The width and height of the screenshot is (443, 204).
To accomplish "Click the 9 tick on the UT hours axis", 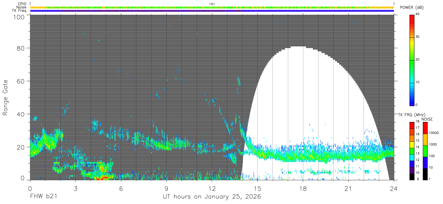I will [167, 188].
